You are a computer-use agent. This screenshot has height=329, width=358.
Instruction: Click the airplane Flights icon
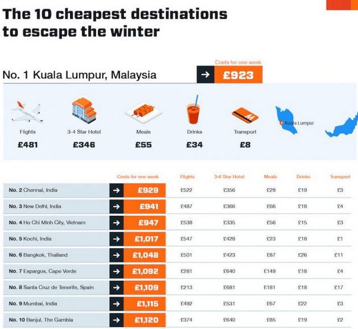(x=27, y=112)
